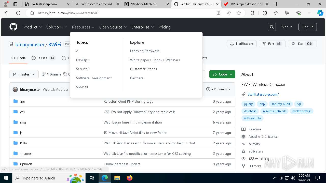Screen dimensions: 326x183
Task: Go to the Pricing page
Action: (x=164, y=27)
